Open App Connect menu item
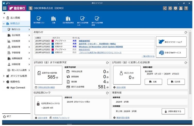 click(x=16, y=88)
